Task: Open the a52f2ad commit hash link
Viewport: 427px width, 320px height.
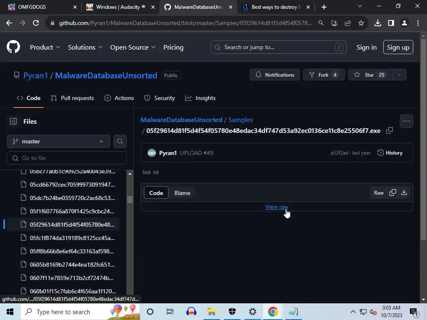Action: [339, 153]
